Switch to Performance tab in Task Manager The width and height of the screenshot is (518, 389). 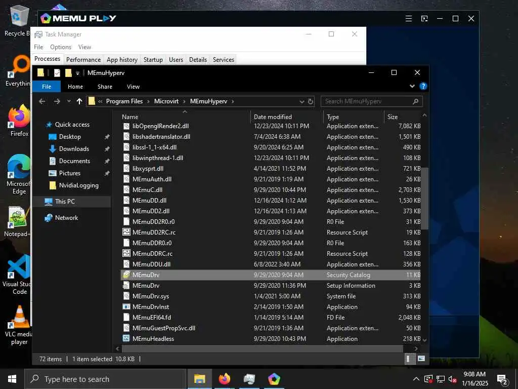(x=83, y=60)
